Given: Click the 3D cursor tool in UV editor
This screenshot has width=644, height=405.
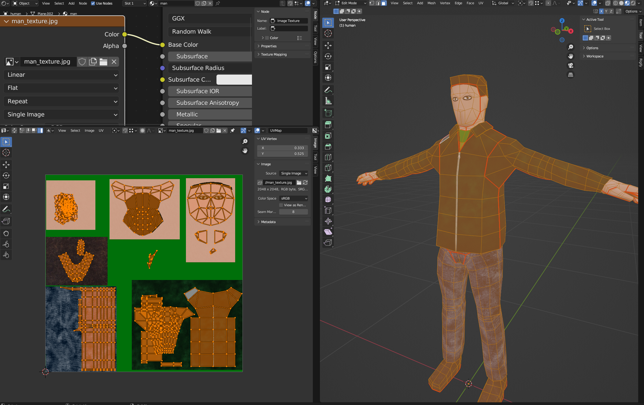Looking at the screenshot, I should point(6,153).
